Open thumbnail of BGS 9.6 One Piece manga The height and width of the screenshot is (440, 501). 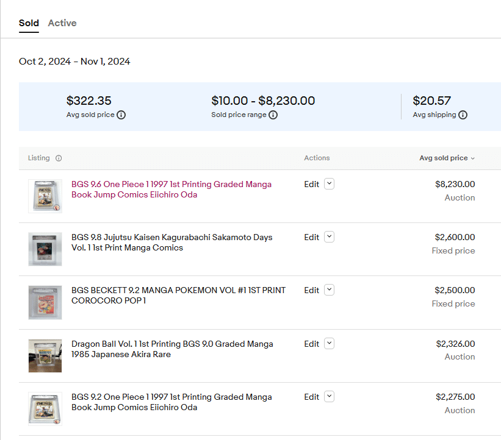pyautogui.click(x=45, y=196)
